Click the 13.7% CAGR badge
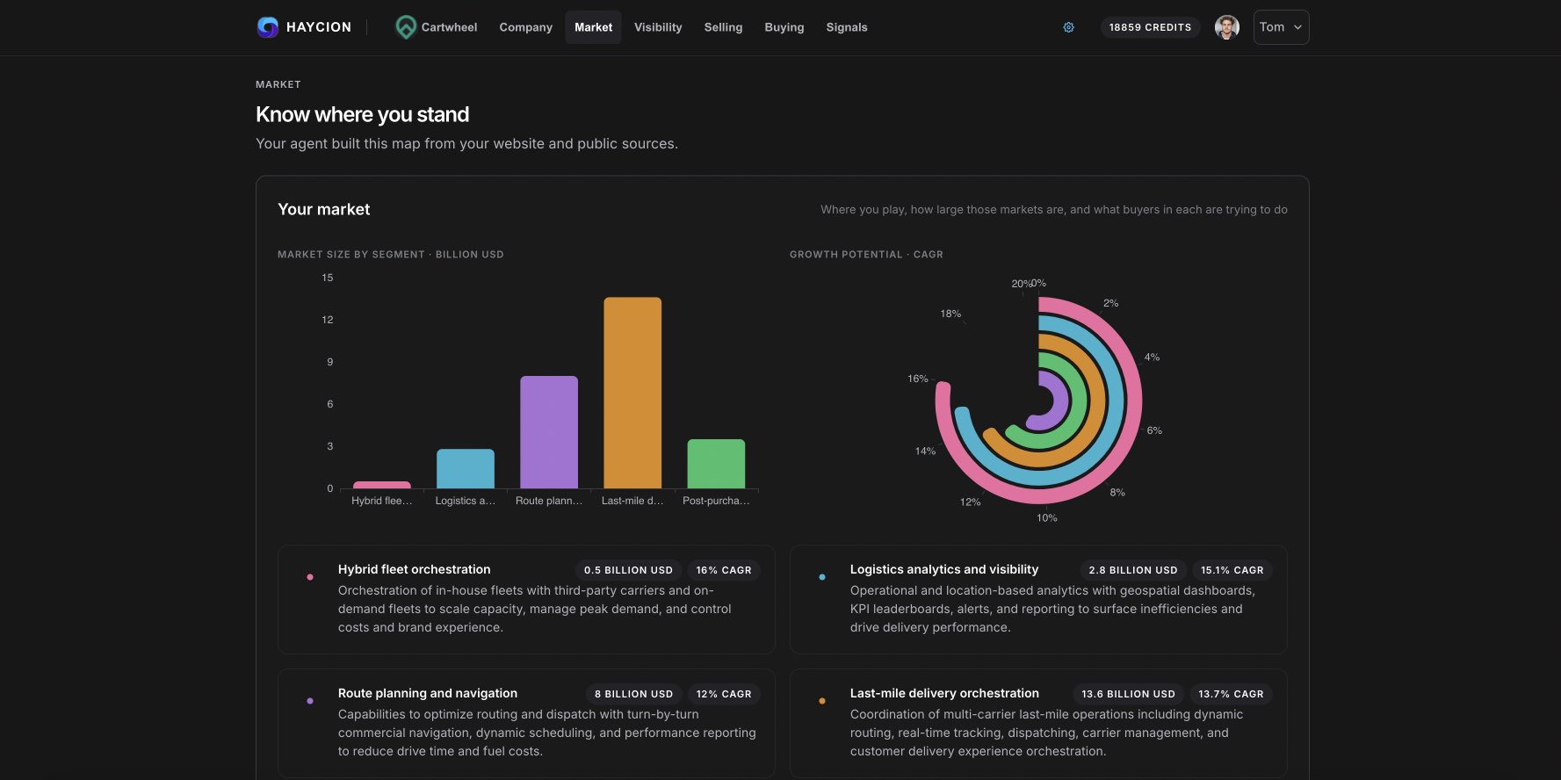 pyautogui.click(x=1231, y=694)
